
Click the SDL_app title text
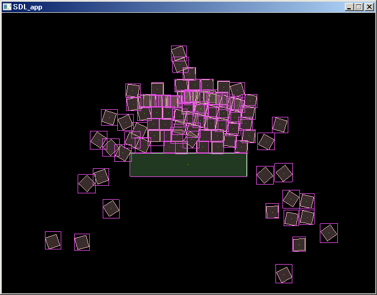coord(27,7)
